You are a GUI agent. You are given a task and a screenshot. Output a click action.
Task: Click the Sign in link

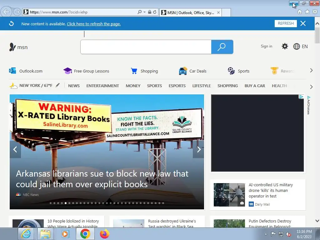[266, 46]
